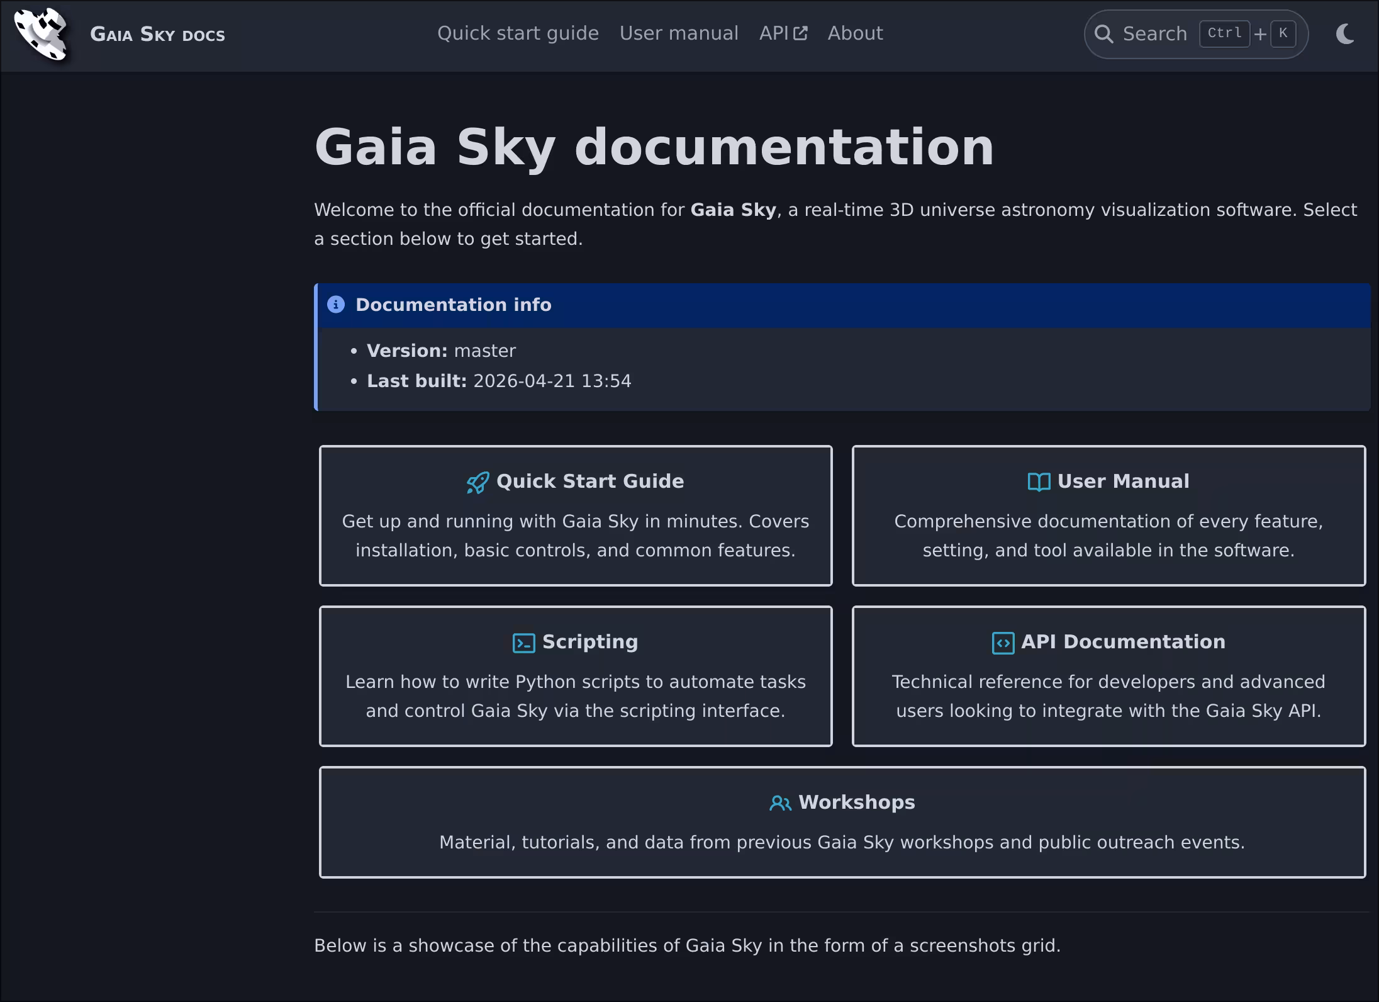
Task: Click the Workshops card description
Action: [x=842, y=842]
